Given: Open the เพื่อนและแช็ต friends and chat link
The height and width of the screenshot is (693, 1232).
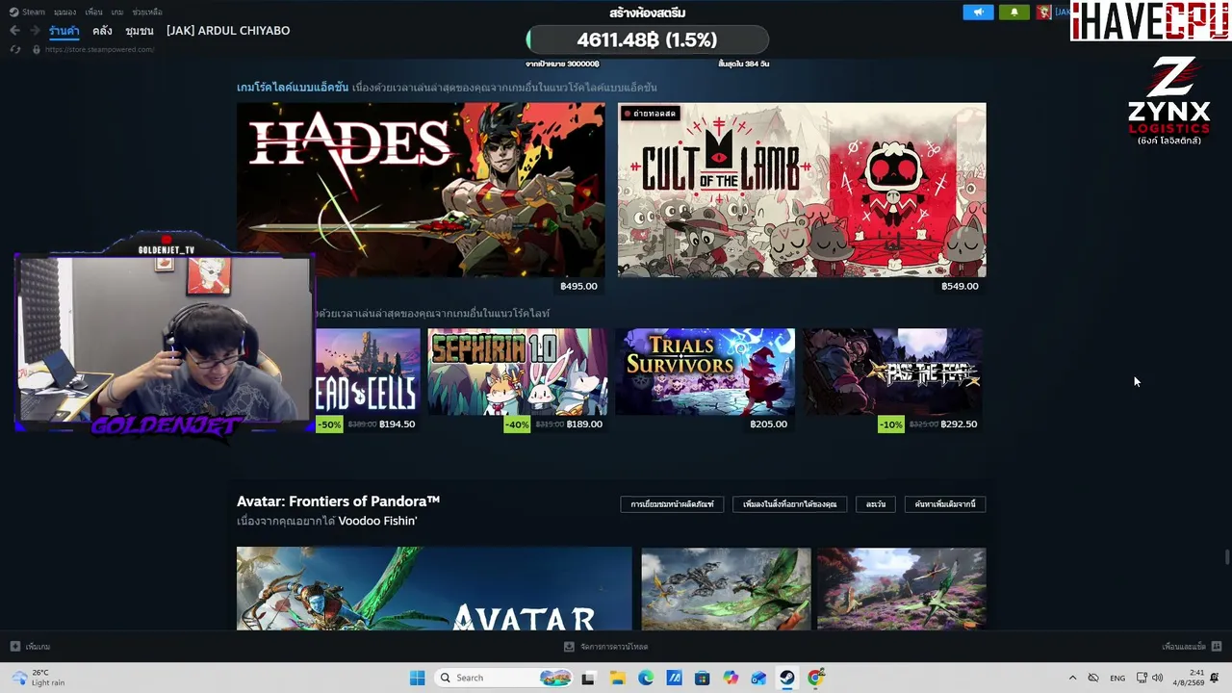Looking at the screenshot, I should (1184, 647).
